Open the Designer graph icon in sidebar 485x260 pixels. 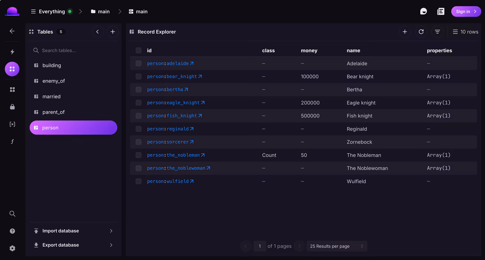coord(12,89)
